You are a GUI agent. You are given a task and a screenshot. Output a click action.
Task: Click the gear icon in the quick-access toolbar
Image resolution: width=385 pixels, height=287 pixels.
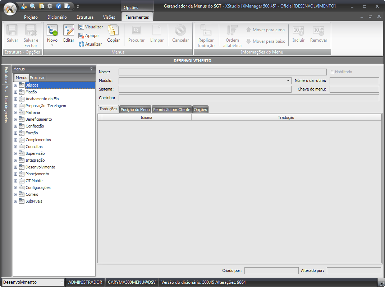point(50,6)
